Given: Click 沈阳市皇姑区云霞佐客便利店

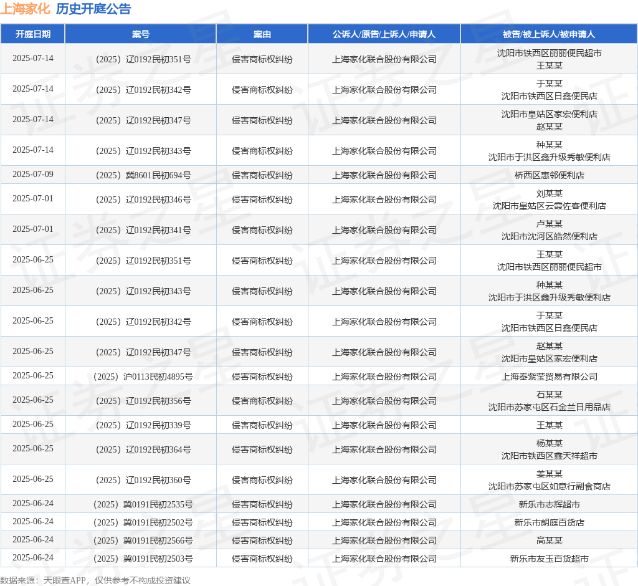Looking at the screenshot, I should 550,206.
